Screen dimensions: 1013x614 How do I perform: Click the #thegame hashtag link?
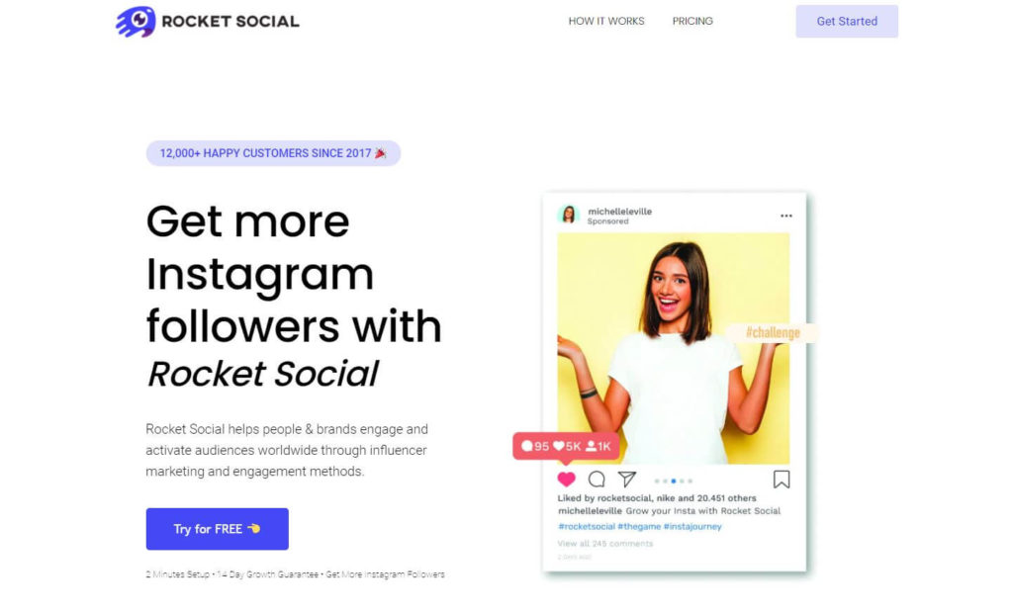[x=639, y=527]
